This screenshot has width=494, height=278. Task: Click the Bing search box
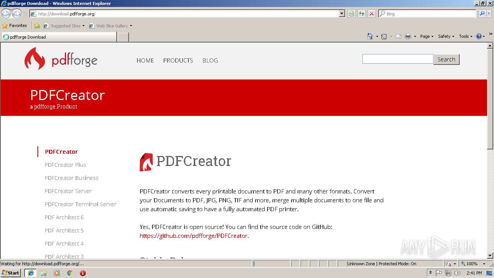coord(428,14)
